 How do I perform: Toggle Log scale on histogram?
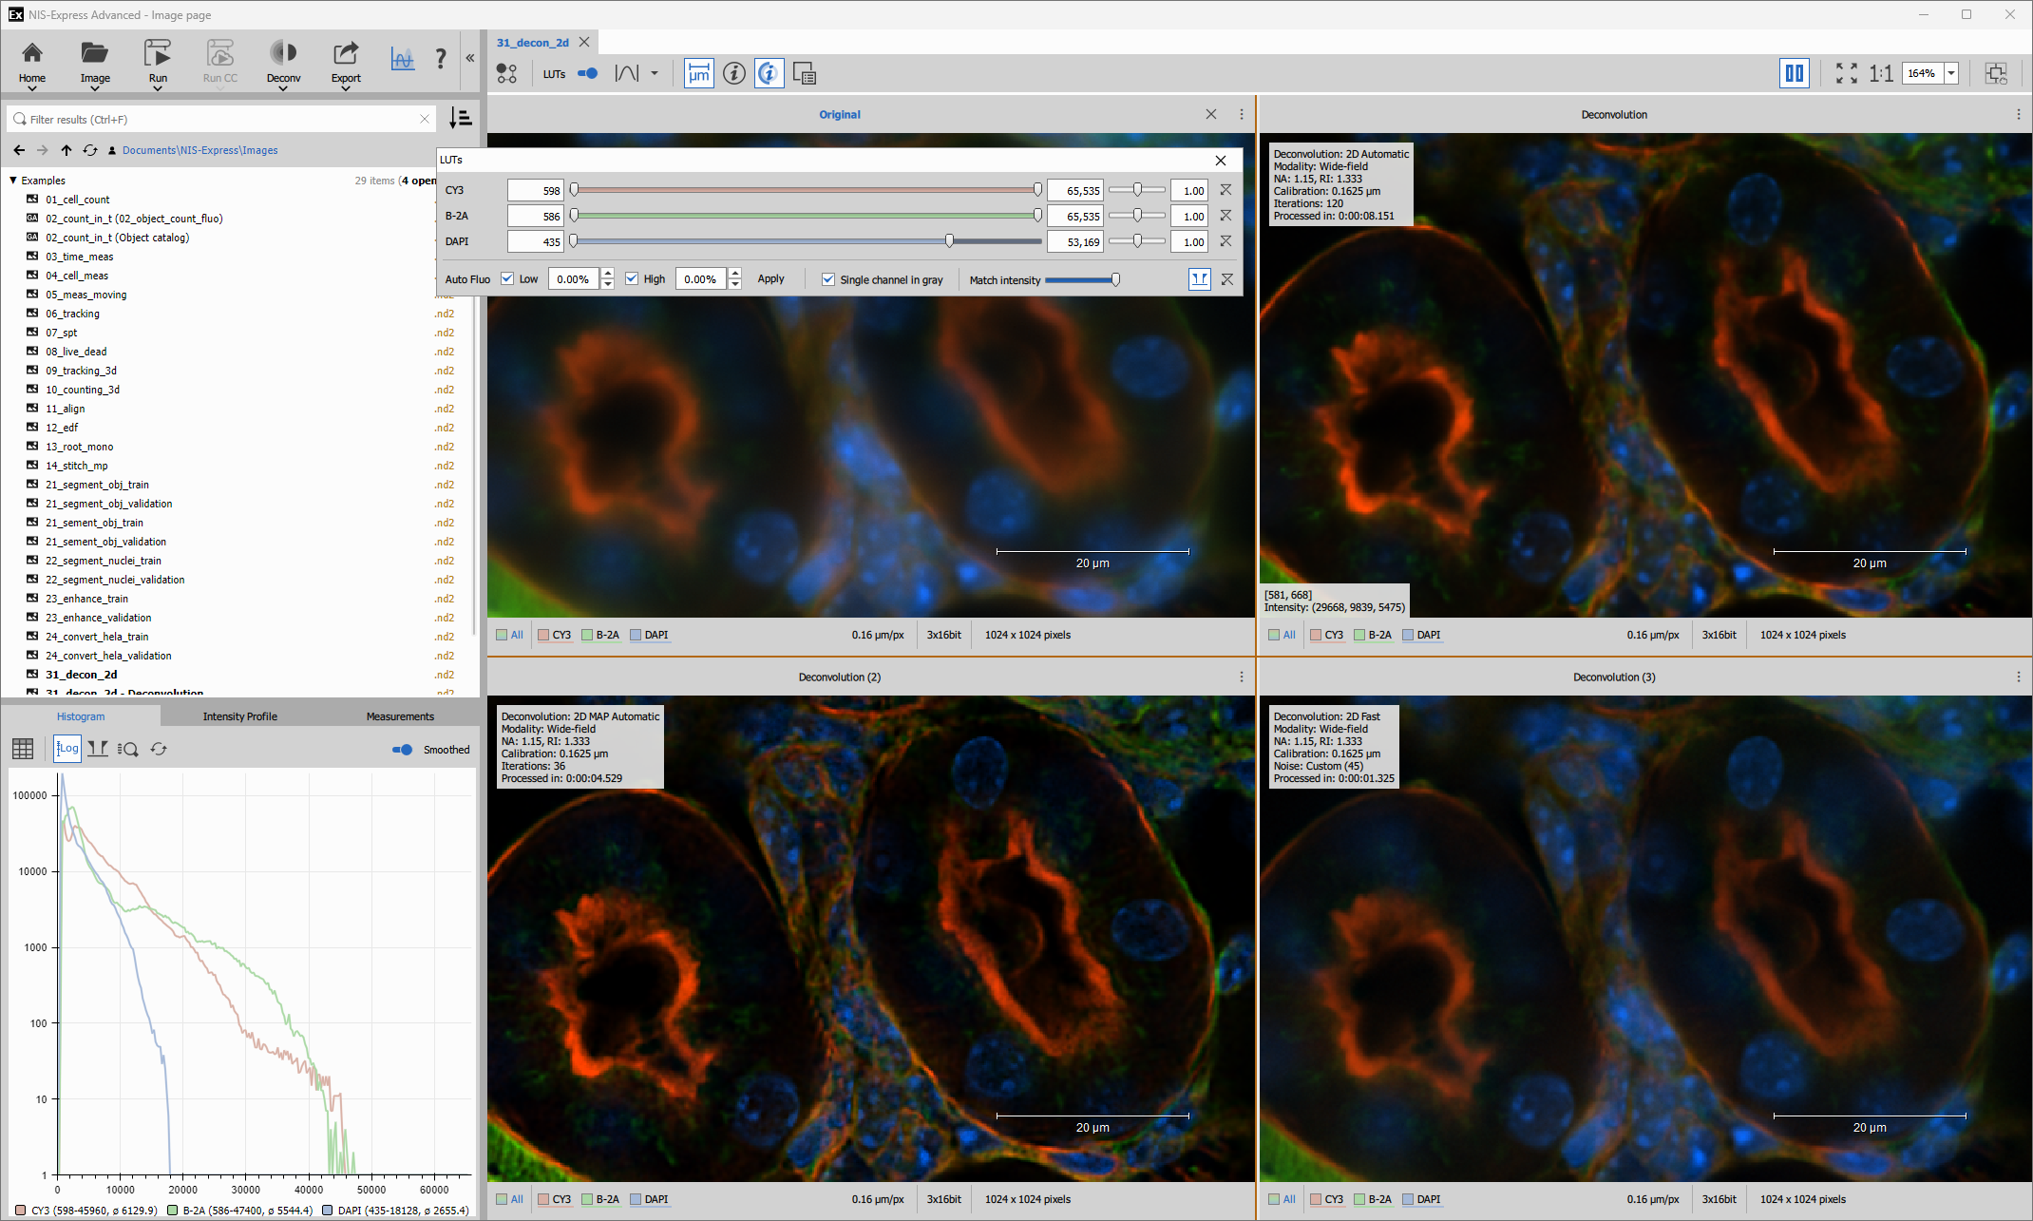[66, 749]
